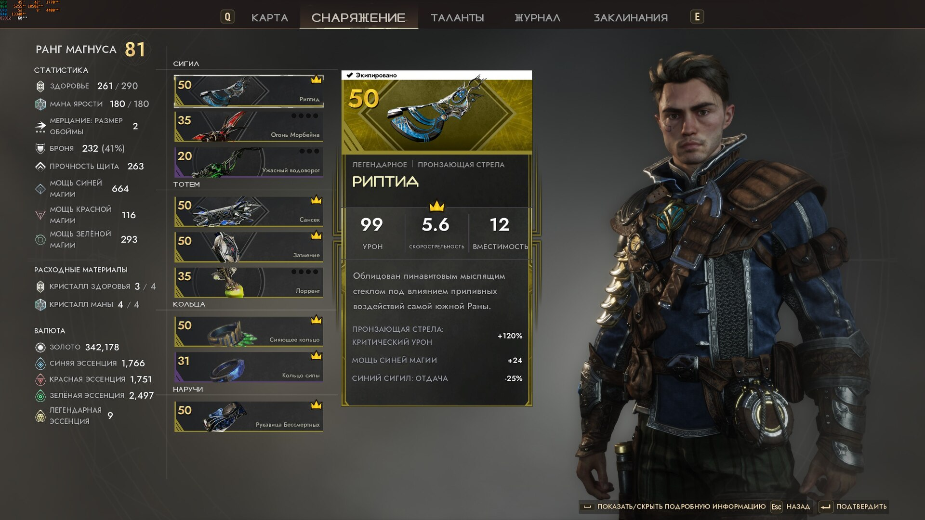This screenshot has width=925, height=520.
Task: Click the E next-tab key icon
Action: click(697, 17)
